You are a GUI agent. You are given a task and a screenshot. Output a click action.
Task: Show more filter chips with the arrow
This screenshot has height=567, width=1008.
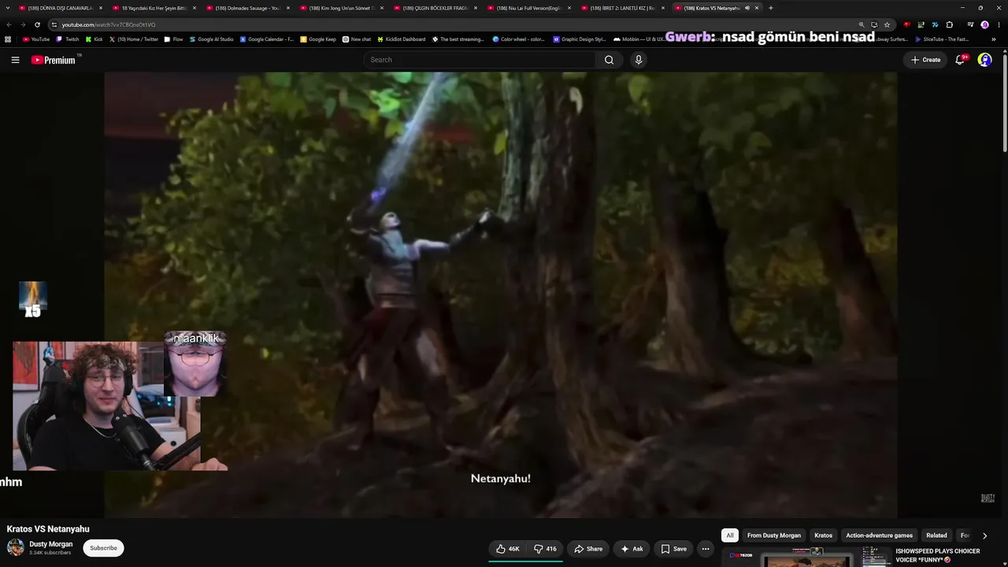pos(984,535)
